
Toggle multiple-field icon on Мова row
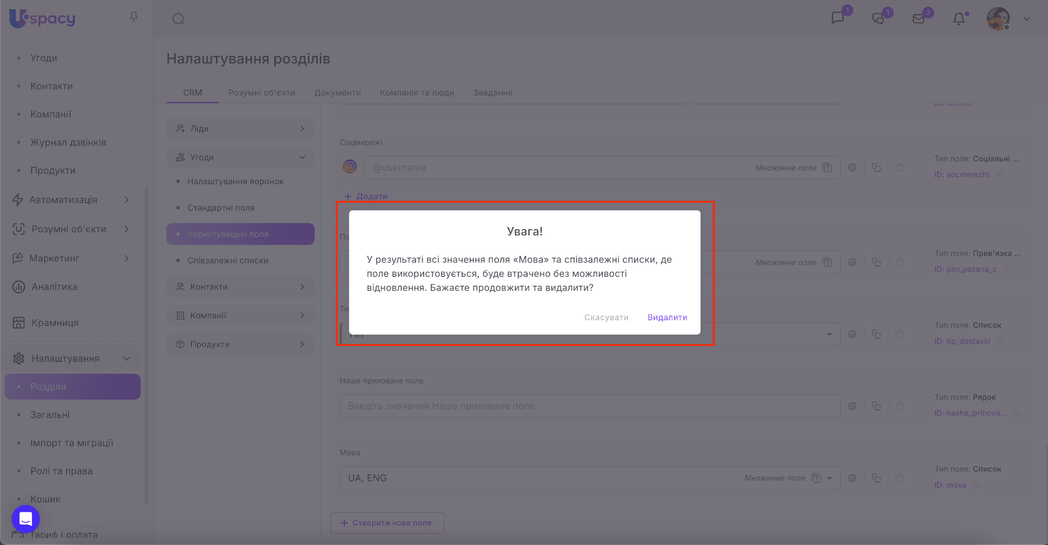(816, 478)
